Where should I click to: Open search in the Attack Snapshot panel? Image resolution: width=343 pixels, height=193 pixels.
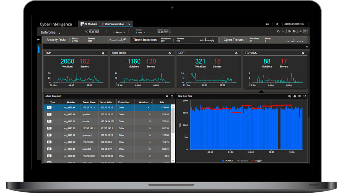point(167,95)
